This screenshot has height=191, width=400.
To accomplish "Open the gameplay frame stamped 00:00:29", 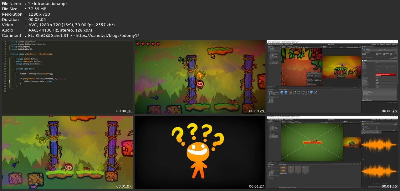I will click(x=200, y=77).
